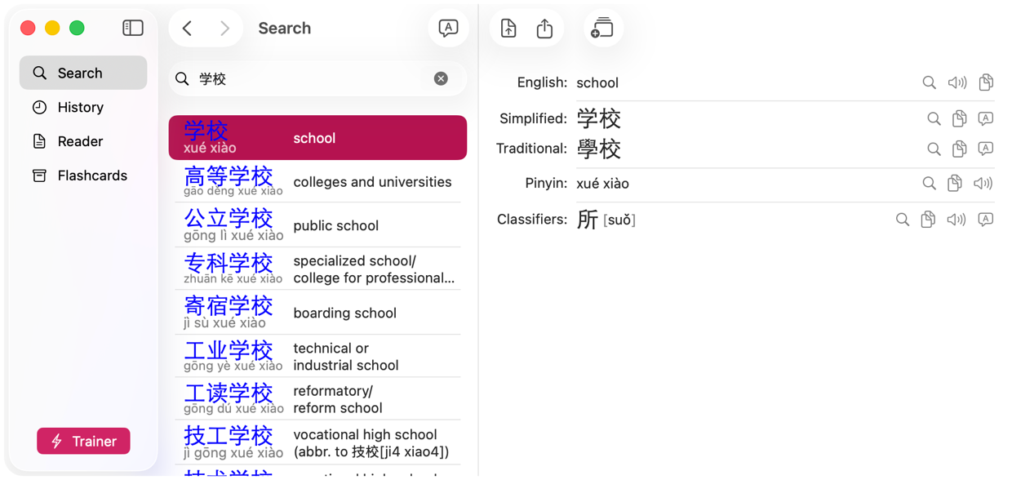Launch the Trainer button
Viewport: 1012px width, 480px height.
pyautogui.click(x=83, y=441)
